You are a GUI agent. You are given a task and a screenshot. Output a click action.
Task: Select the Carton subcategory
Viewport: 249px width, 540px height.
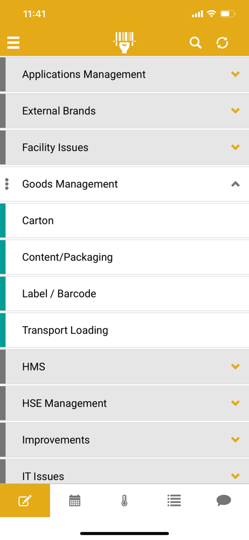[124, 220]
